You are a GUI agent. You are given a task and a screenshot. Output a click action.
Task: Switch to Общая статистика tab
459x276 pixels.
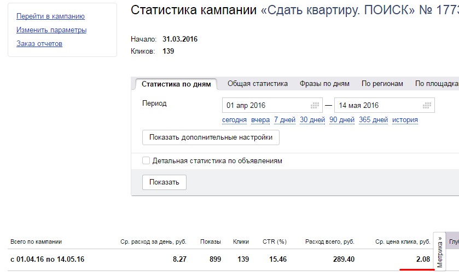pyautogui.click(x=258, y=84)
